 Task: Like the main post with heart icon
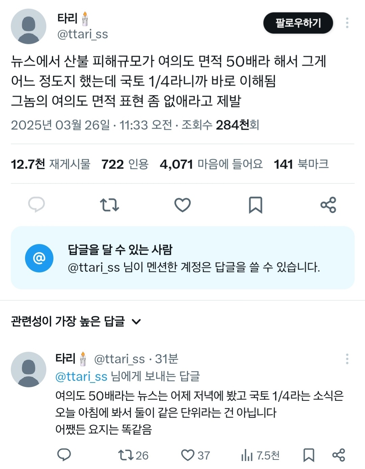182,205
